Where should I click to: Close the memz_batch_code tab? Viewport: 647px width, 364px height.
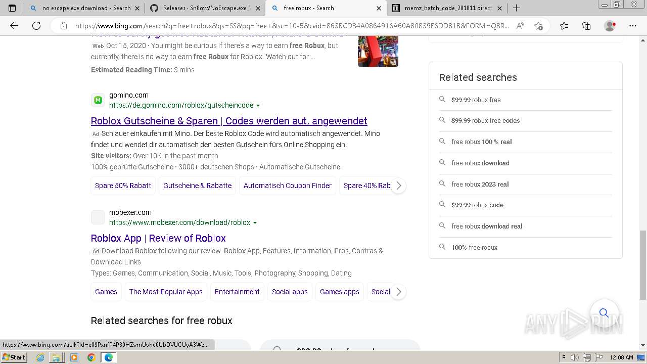(x=500, y=8)
